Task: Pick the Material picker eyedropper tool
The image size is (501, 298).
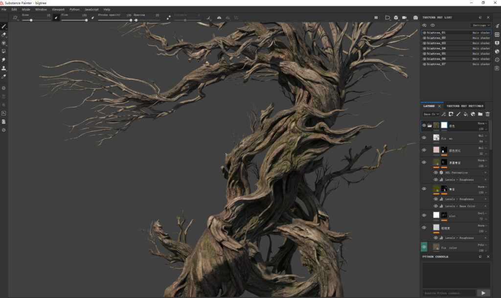Action: pos(4,77)
